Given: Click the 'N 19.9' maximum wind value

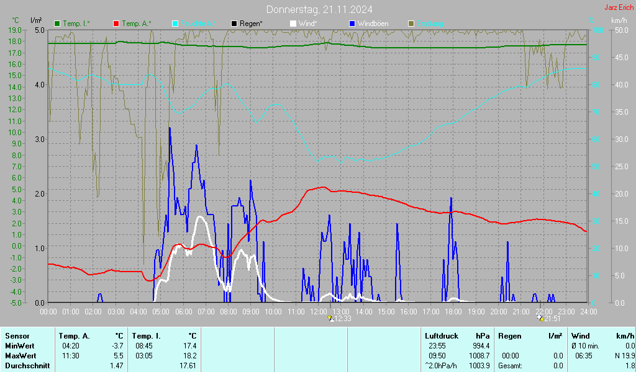Looking at the screenshot, I should point(625,356).
